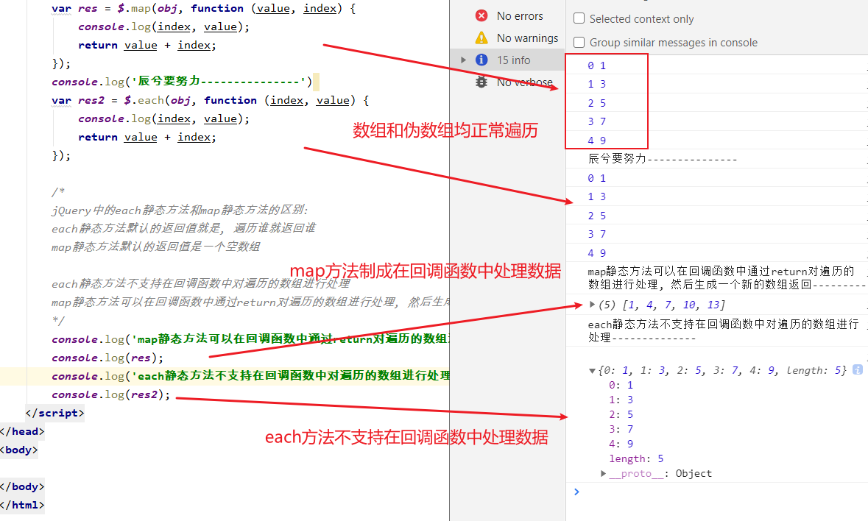868x521 pixels.
Task: Click the closing </html> tag
Action: (22, 505)
